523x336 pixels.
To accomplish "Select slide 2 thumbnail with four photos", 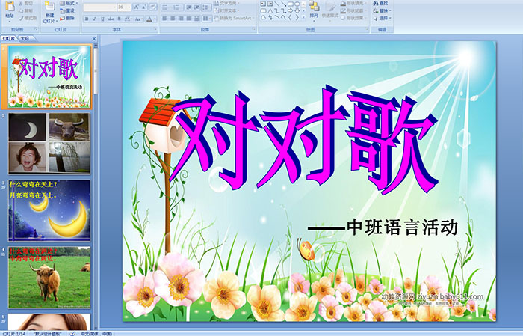I will click(49, 144).
